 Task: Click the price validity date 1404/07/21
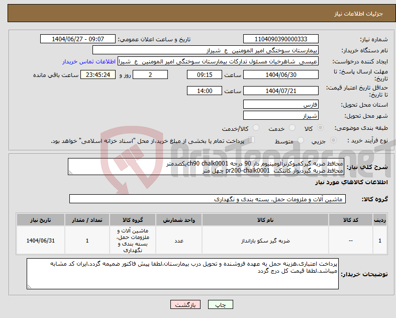[x=280, y=91]
